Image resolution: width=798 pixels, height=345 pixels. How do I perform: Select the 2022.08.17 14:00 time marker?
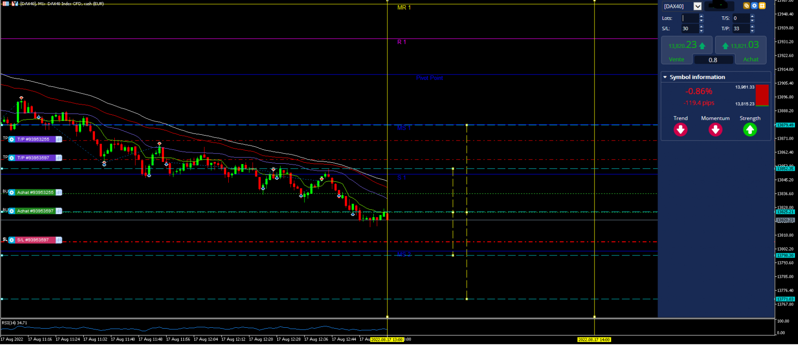point(594,340)
